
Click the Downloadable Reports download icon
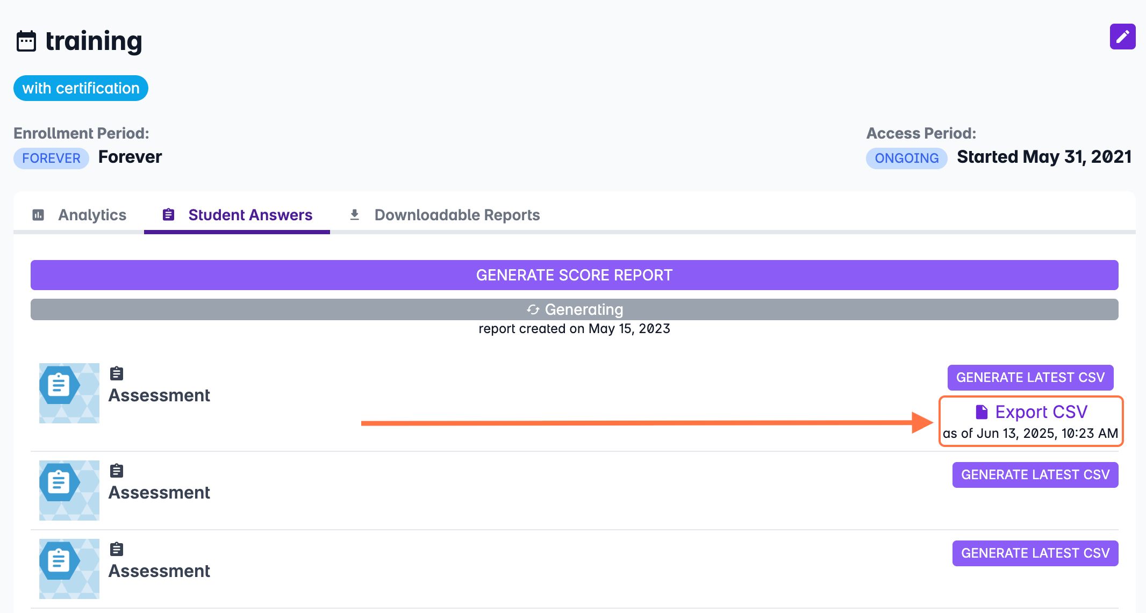(354, 215)
